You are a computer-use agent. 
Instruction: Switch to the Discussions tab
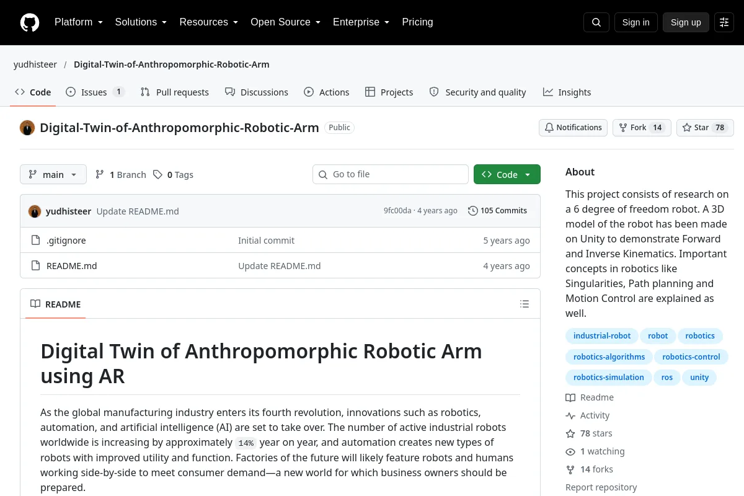(x=256, y=92)
